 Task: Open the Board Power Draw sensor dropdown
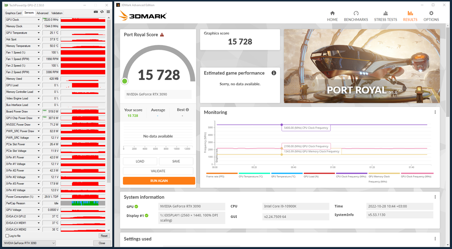(x=39, y=111)
